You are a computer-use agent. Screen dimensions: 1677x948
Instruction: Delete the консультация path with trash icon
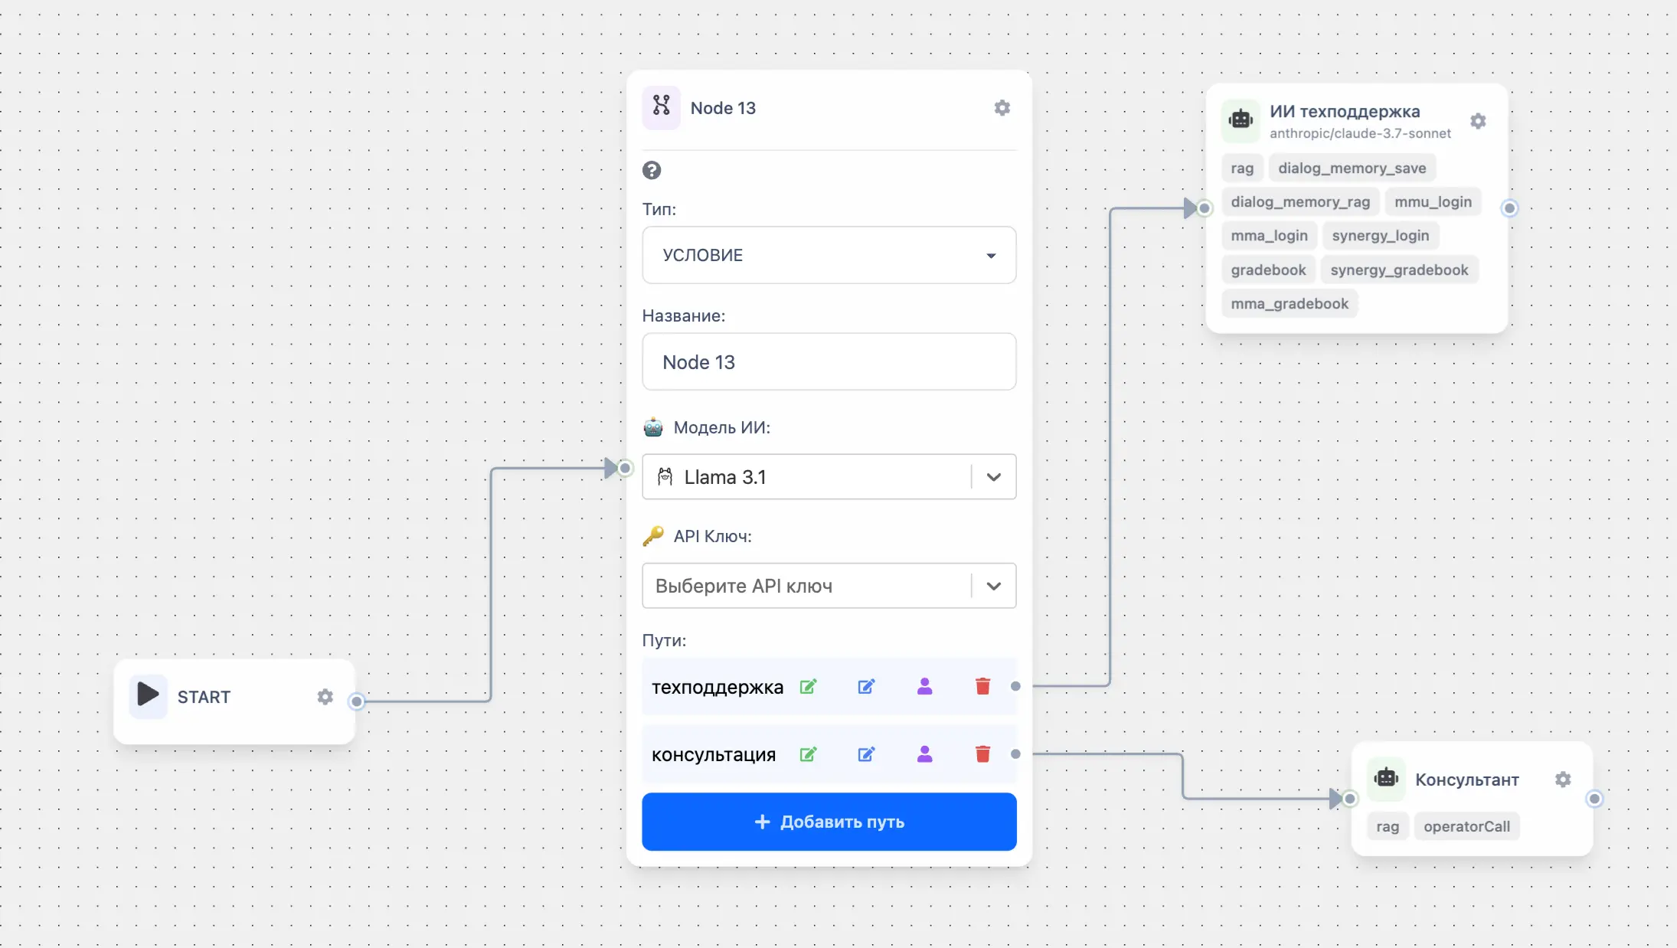tap(982, 754)
